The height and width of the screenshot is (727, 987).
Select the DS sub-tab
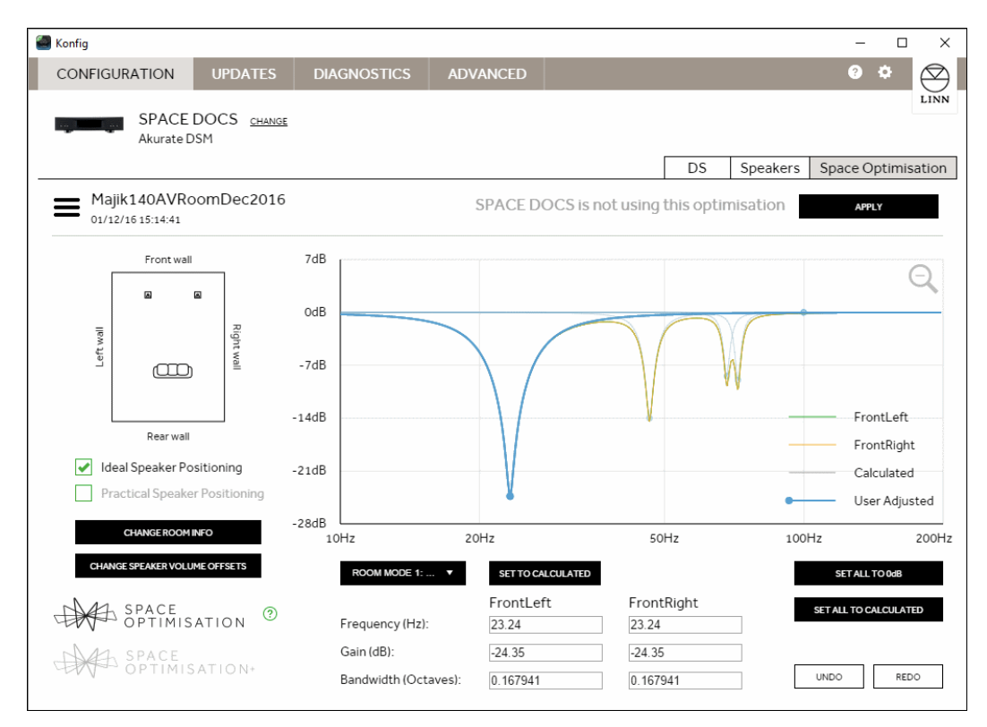(697, 168)
